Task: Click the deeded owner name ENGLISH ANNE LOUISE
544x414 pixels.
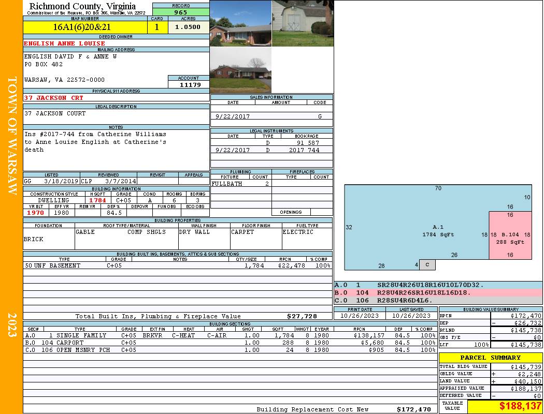Action: tap(65, 43)
